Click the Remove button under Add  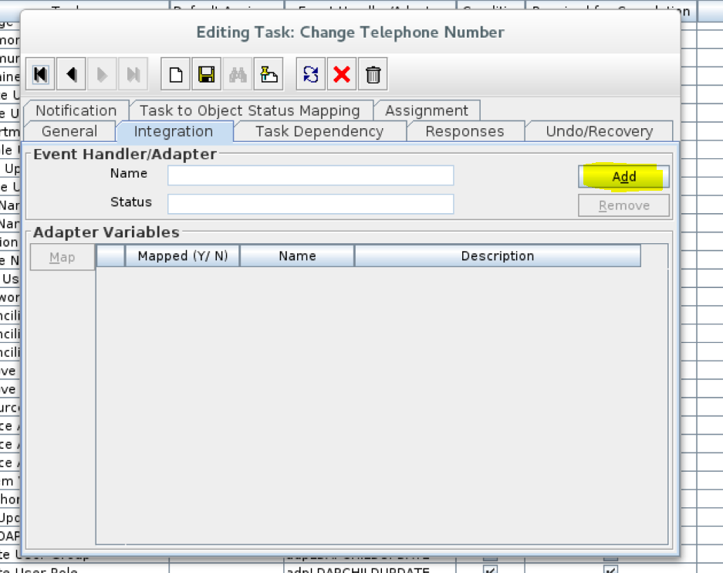click(x=623, y=205)
